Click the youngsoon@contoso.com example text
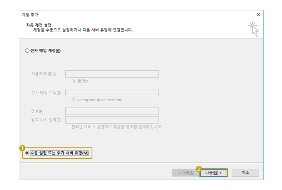282x190 pixels. (97, 100)
